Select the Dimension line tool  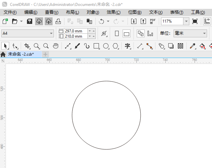point(140,46)
